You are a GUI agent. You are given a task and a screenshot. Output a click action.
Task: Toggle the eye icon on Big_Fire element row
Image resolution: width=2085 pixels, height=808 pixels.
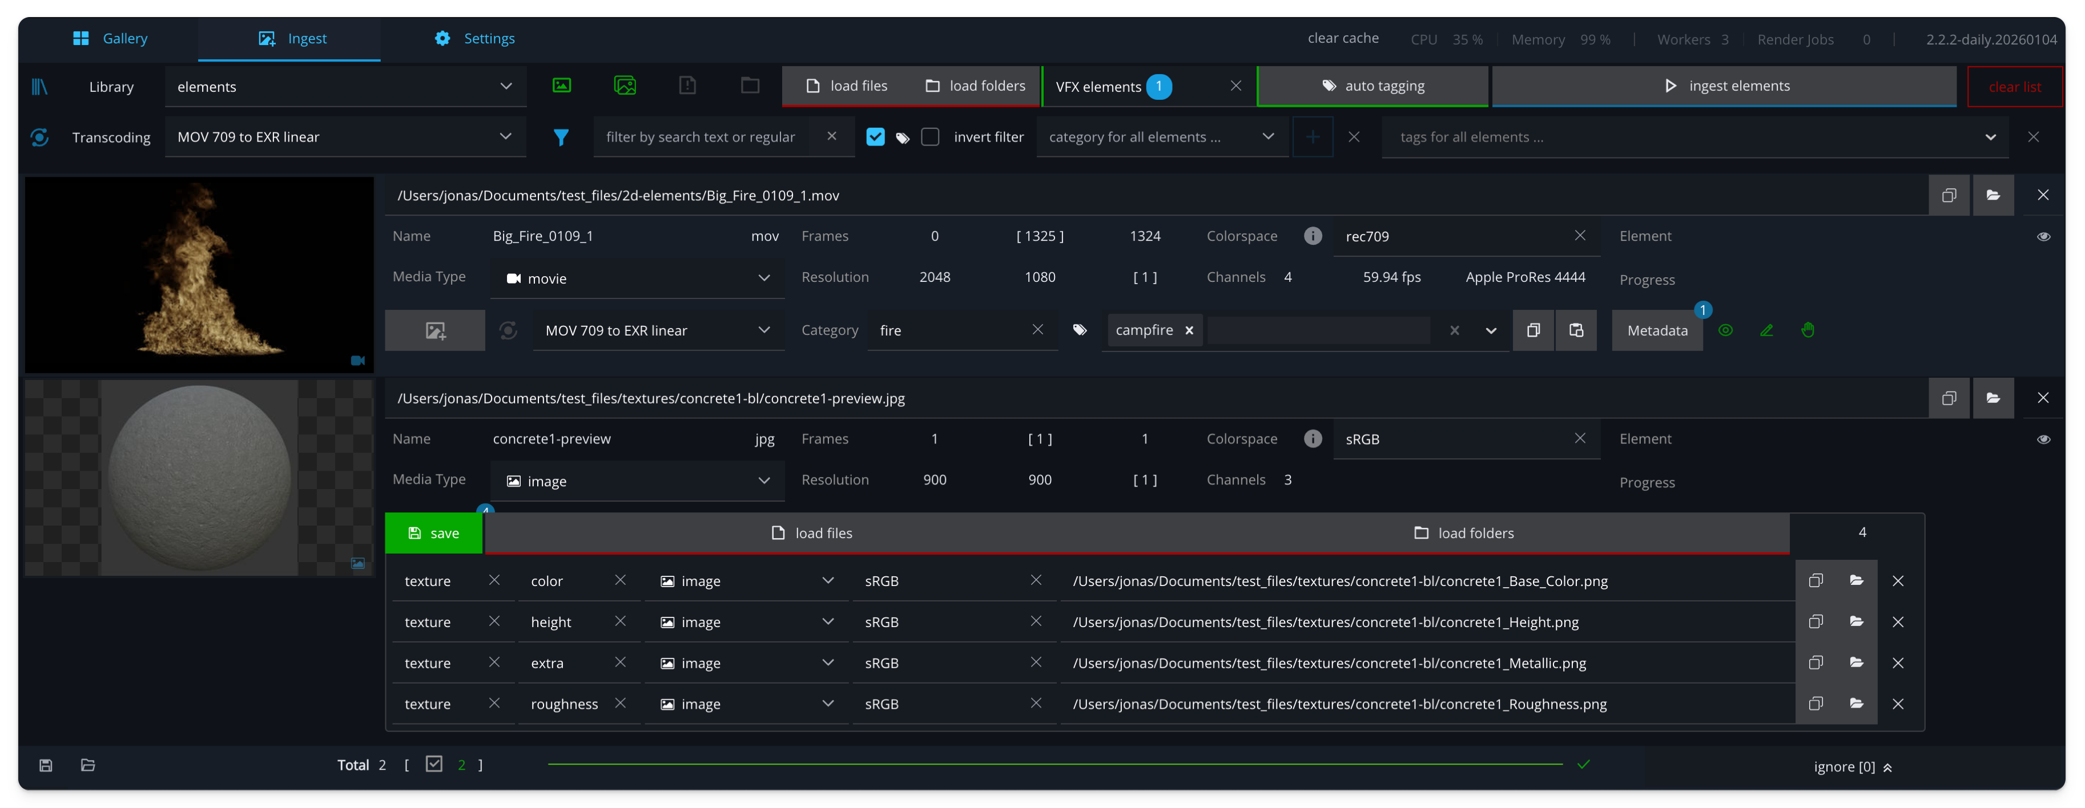[x=2043, y=236]
